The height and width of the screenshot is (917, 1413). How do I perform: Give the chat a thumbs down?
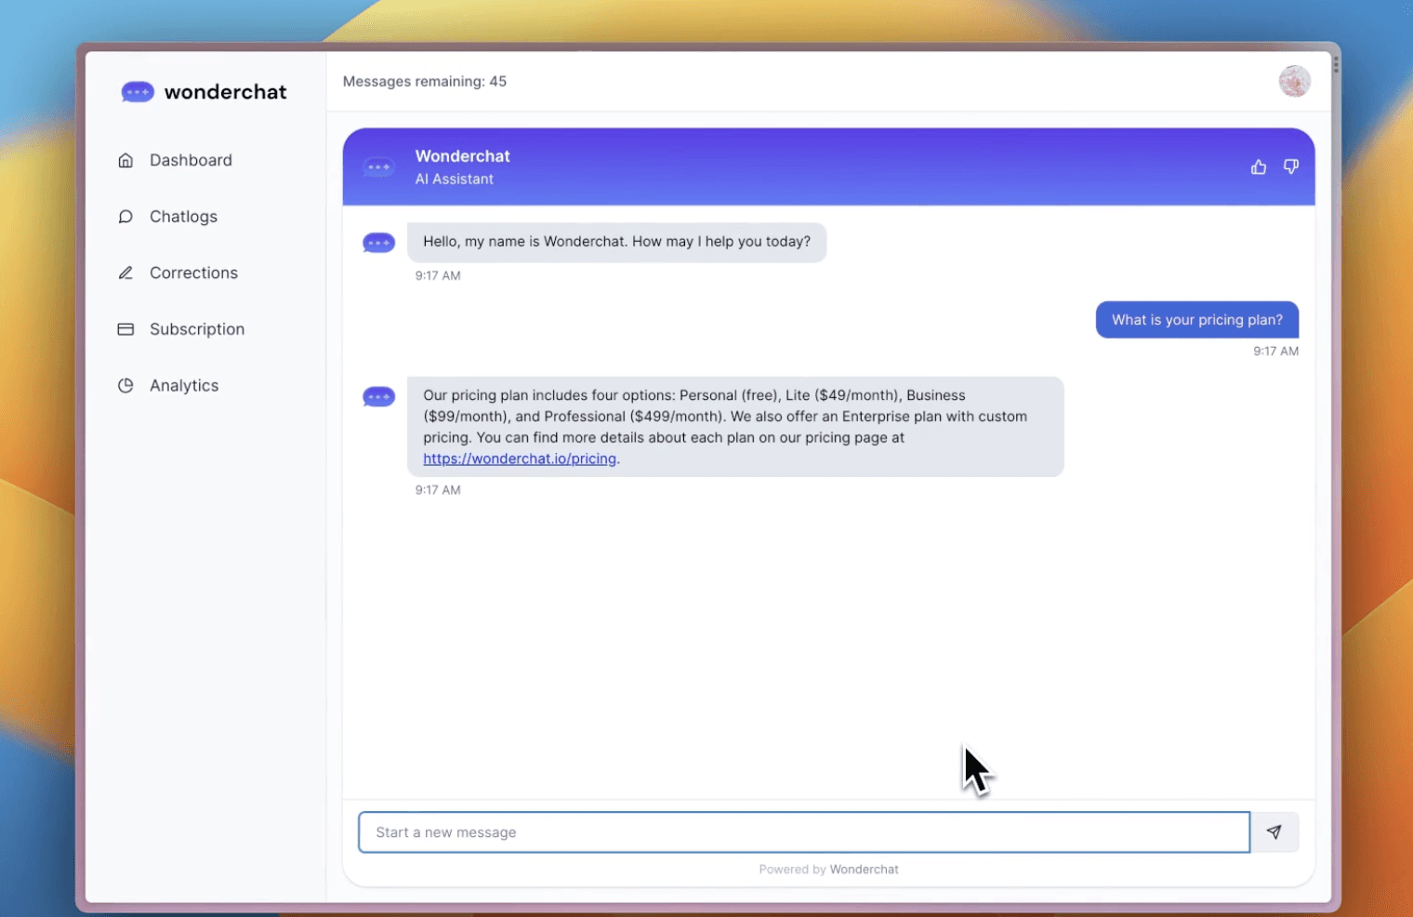(x=1291, y=166)
